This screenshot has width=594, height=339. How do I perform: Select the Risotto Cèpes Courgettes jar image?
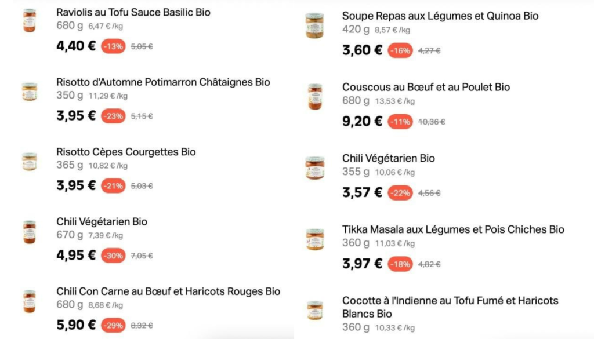point(30,161)
